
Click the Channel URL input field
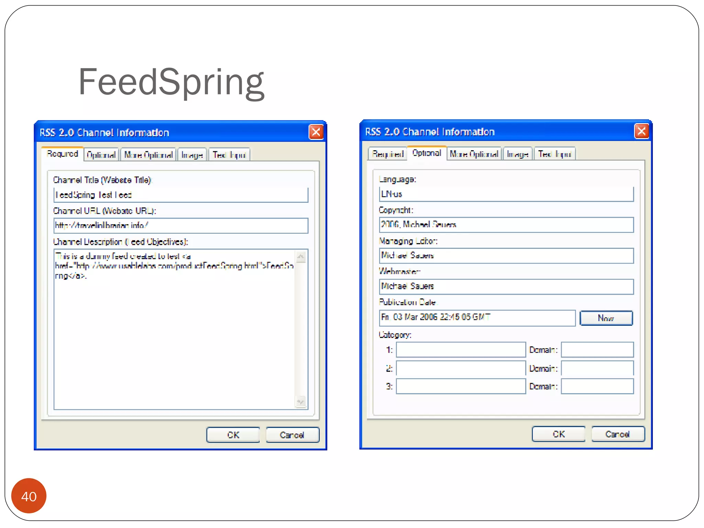181,225
